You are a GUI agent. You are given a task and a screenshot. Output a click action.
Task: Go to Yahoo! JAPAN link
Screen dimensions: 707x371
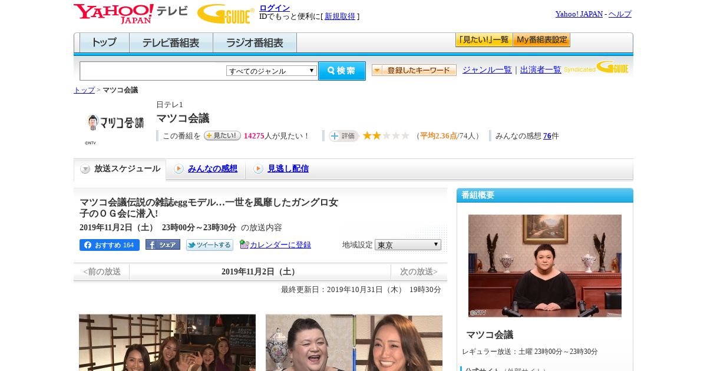tap(579, 14)
